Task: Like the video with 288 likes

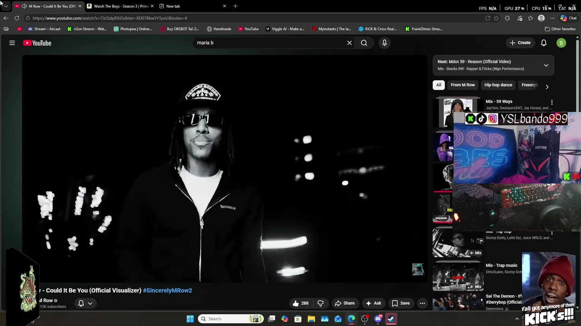Action: (x=300, y=303)
